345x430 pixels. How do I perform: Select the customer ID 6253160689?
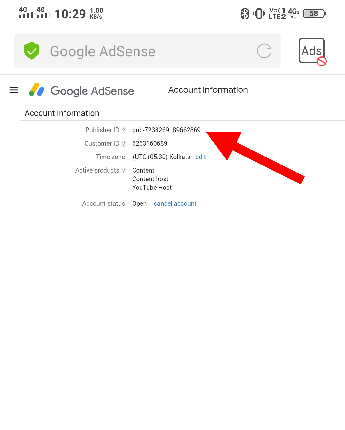(x=150, y=143)
